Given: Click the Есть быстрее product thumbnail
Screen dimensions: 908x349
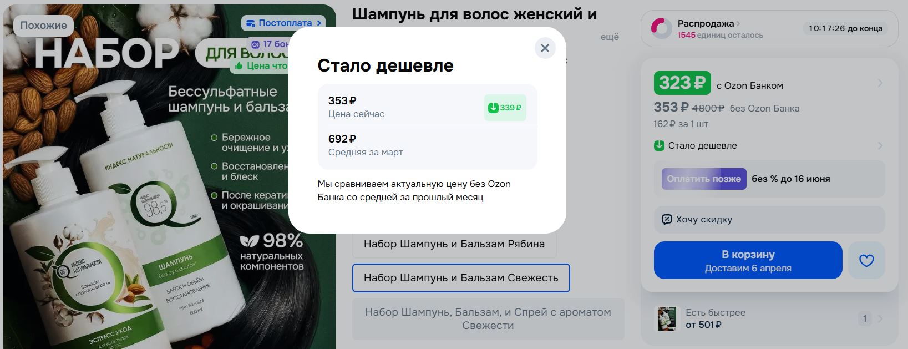Looking at the screenshot, I should tap(667, 318).
